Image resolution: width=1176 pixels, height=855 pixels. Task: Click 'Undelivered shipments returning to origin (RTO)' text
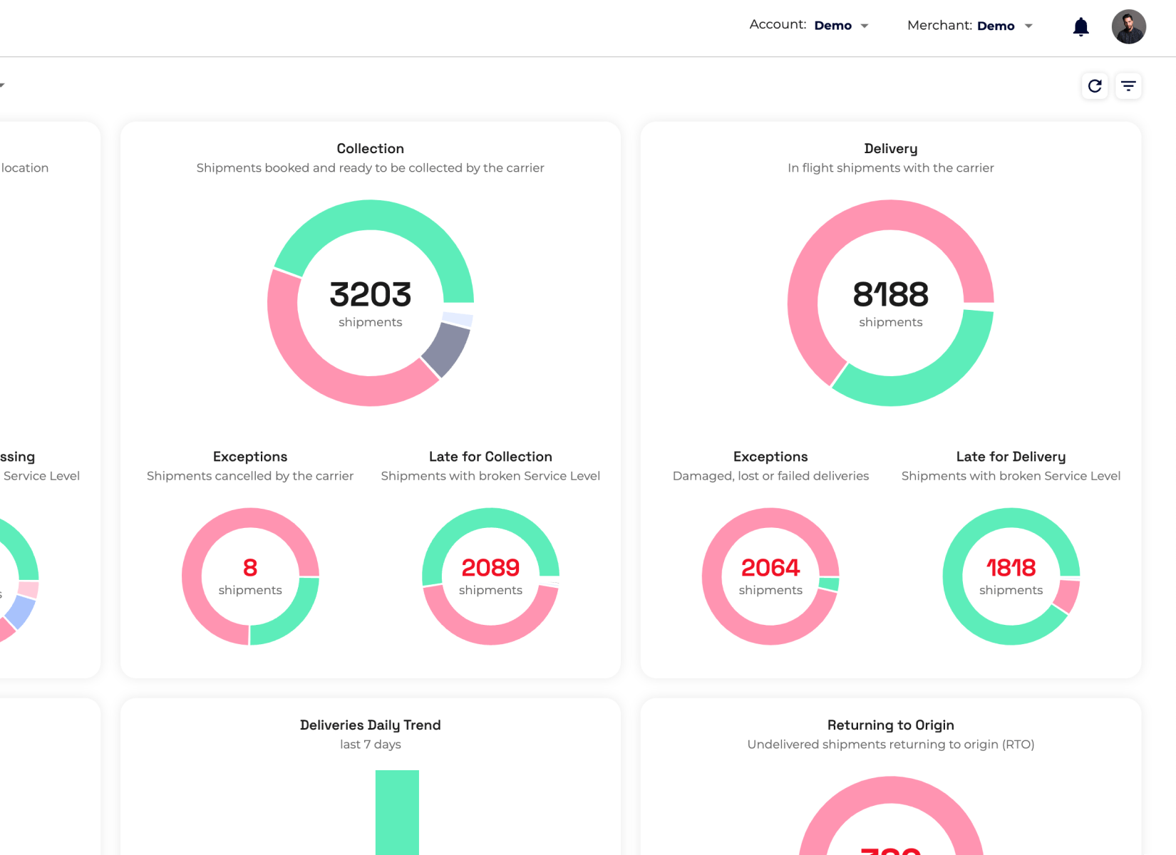[890, 745]
